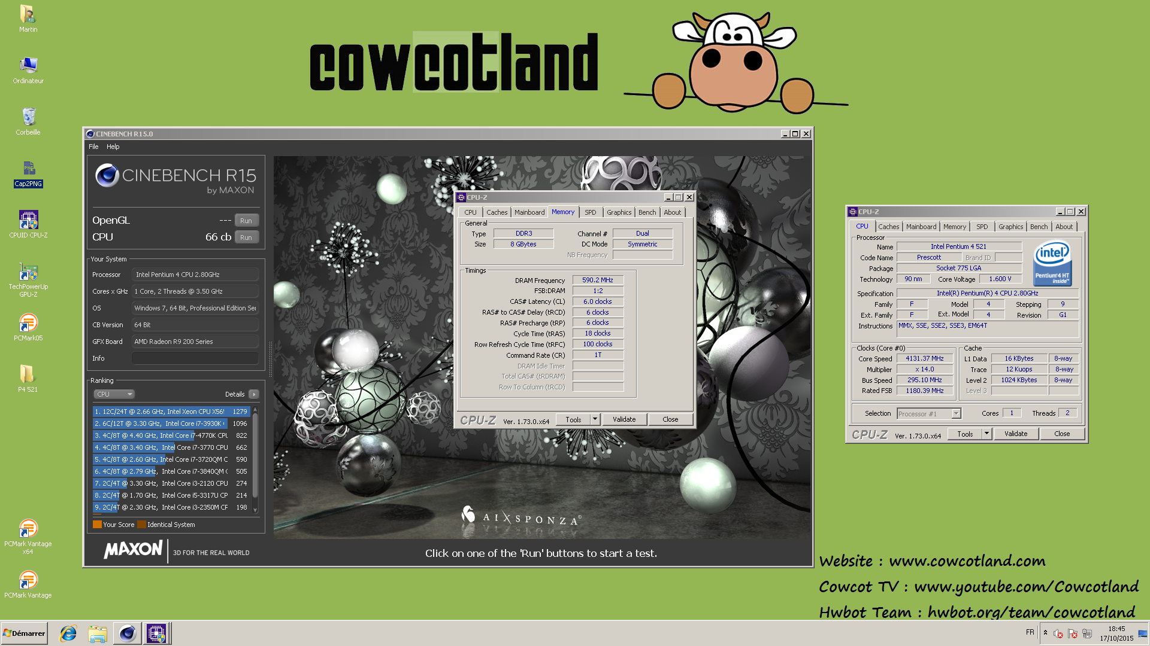Open Graphics tab in right CPU-Z window
Image resolution: width=1150 pixels, height=646 pixels.
tap(1010, 227)
